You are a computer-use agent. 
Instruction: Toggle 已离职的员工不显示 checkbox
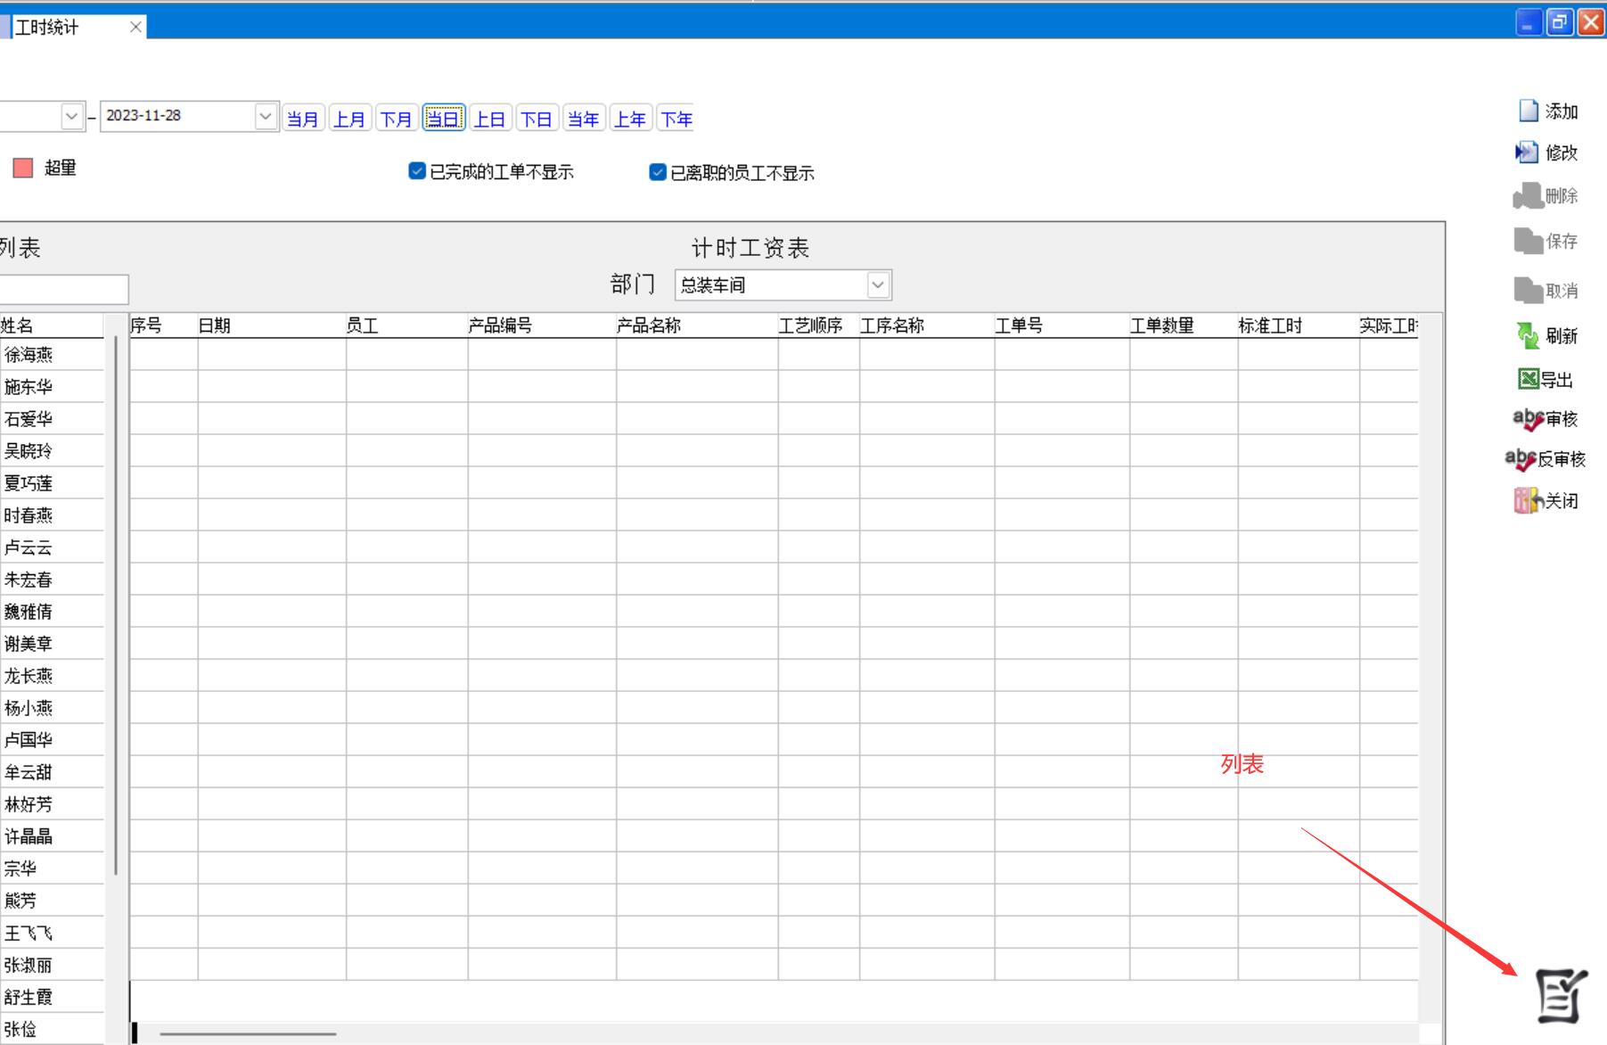pos(658,172)
